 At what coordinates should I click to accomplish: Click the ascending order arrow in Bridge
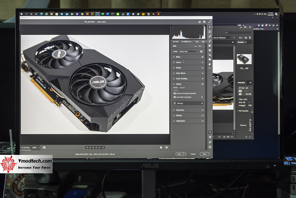click(x=234, y=38)
